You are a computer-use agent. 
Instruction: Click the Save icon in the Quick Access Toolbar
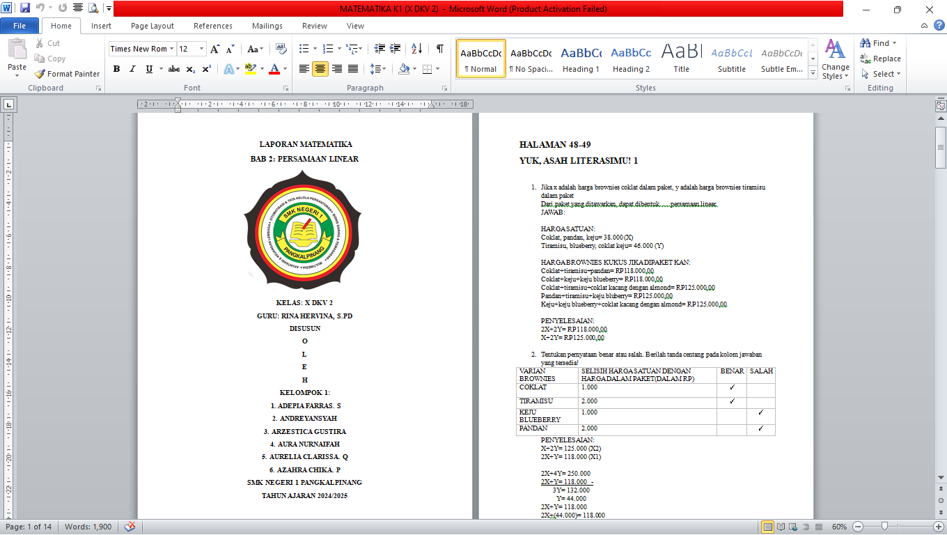click(x=25, y=8)
